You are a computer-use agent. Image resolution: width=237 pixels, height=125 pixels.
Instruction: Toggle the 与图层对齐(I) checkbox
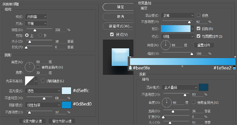(199, 36)
